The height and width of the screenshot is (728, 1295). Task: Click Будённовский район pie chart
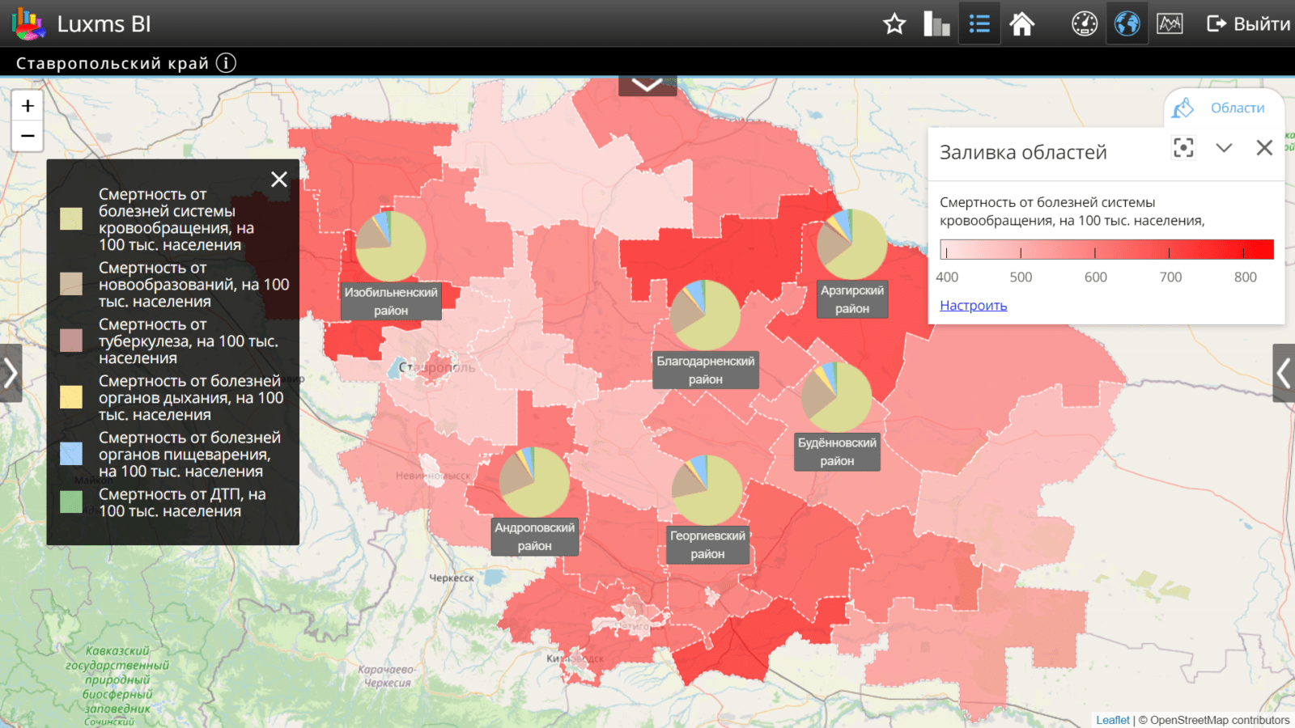(x=837, y=396)
